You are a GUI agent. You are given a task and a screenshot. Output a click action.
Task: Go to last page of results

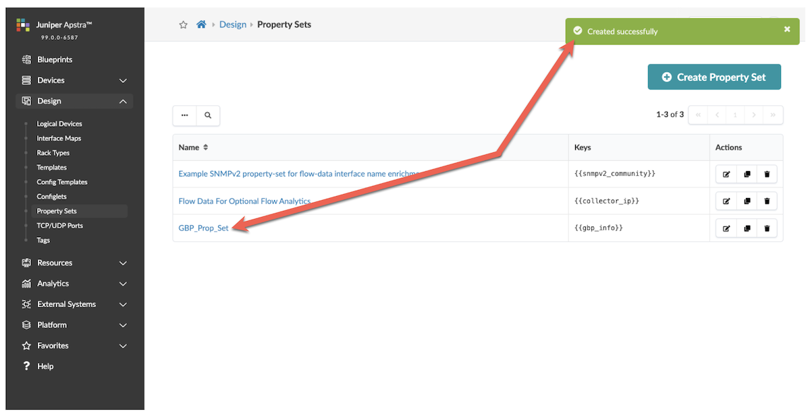click(x=773, y=115)
